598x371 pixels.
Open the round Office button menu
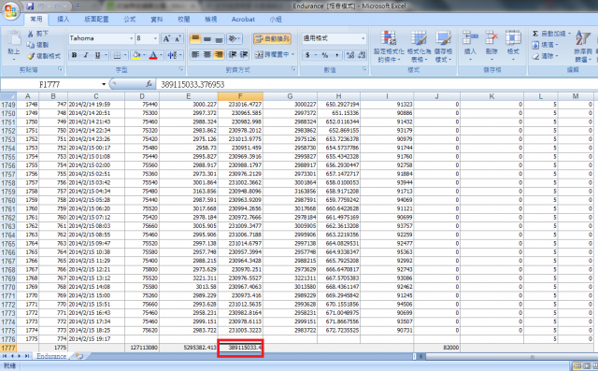(x=10, y=10)
